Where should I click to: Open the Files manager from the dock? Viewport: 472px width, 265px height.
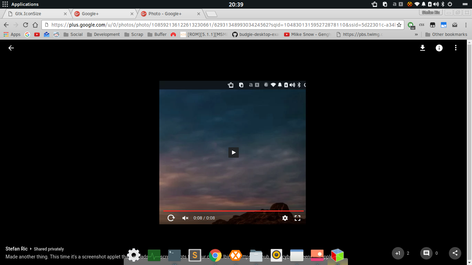pos(256,255)
